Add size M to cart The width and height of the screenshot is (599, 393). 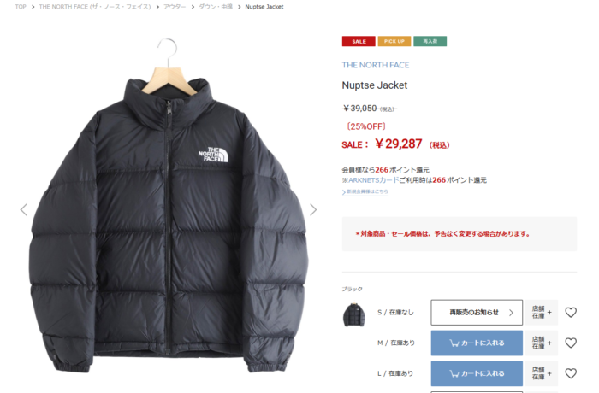(477, 343)
